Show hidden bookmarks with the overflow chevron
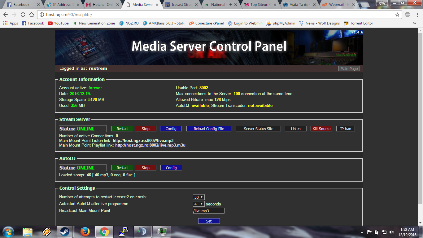 (415, 23)
